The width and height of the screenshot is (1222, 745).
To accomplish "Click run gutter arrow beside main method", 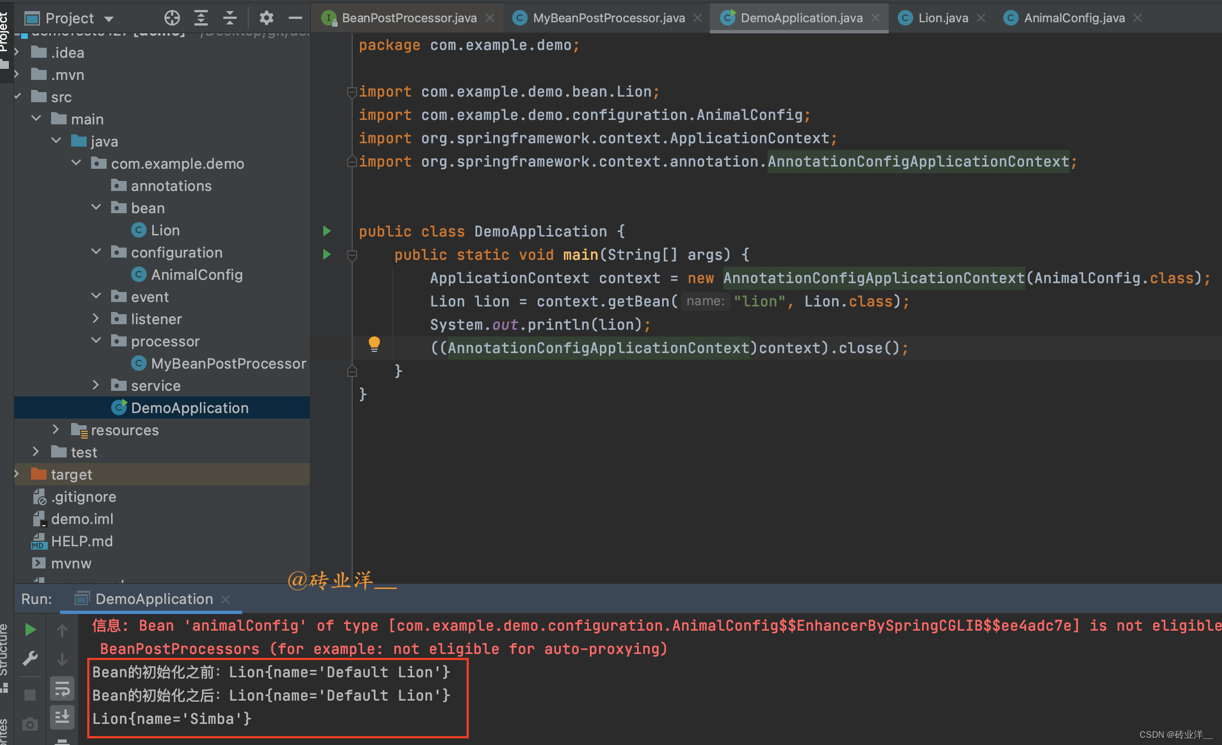I will [327, 254].
